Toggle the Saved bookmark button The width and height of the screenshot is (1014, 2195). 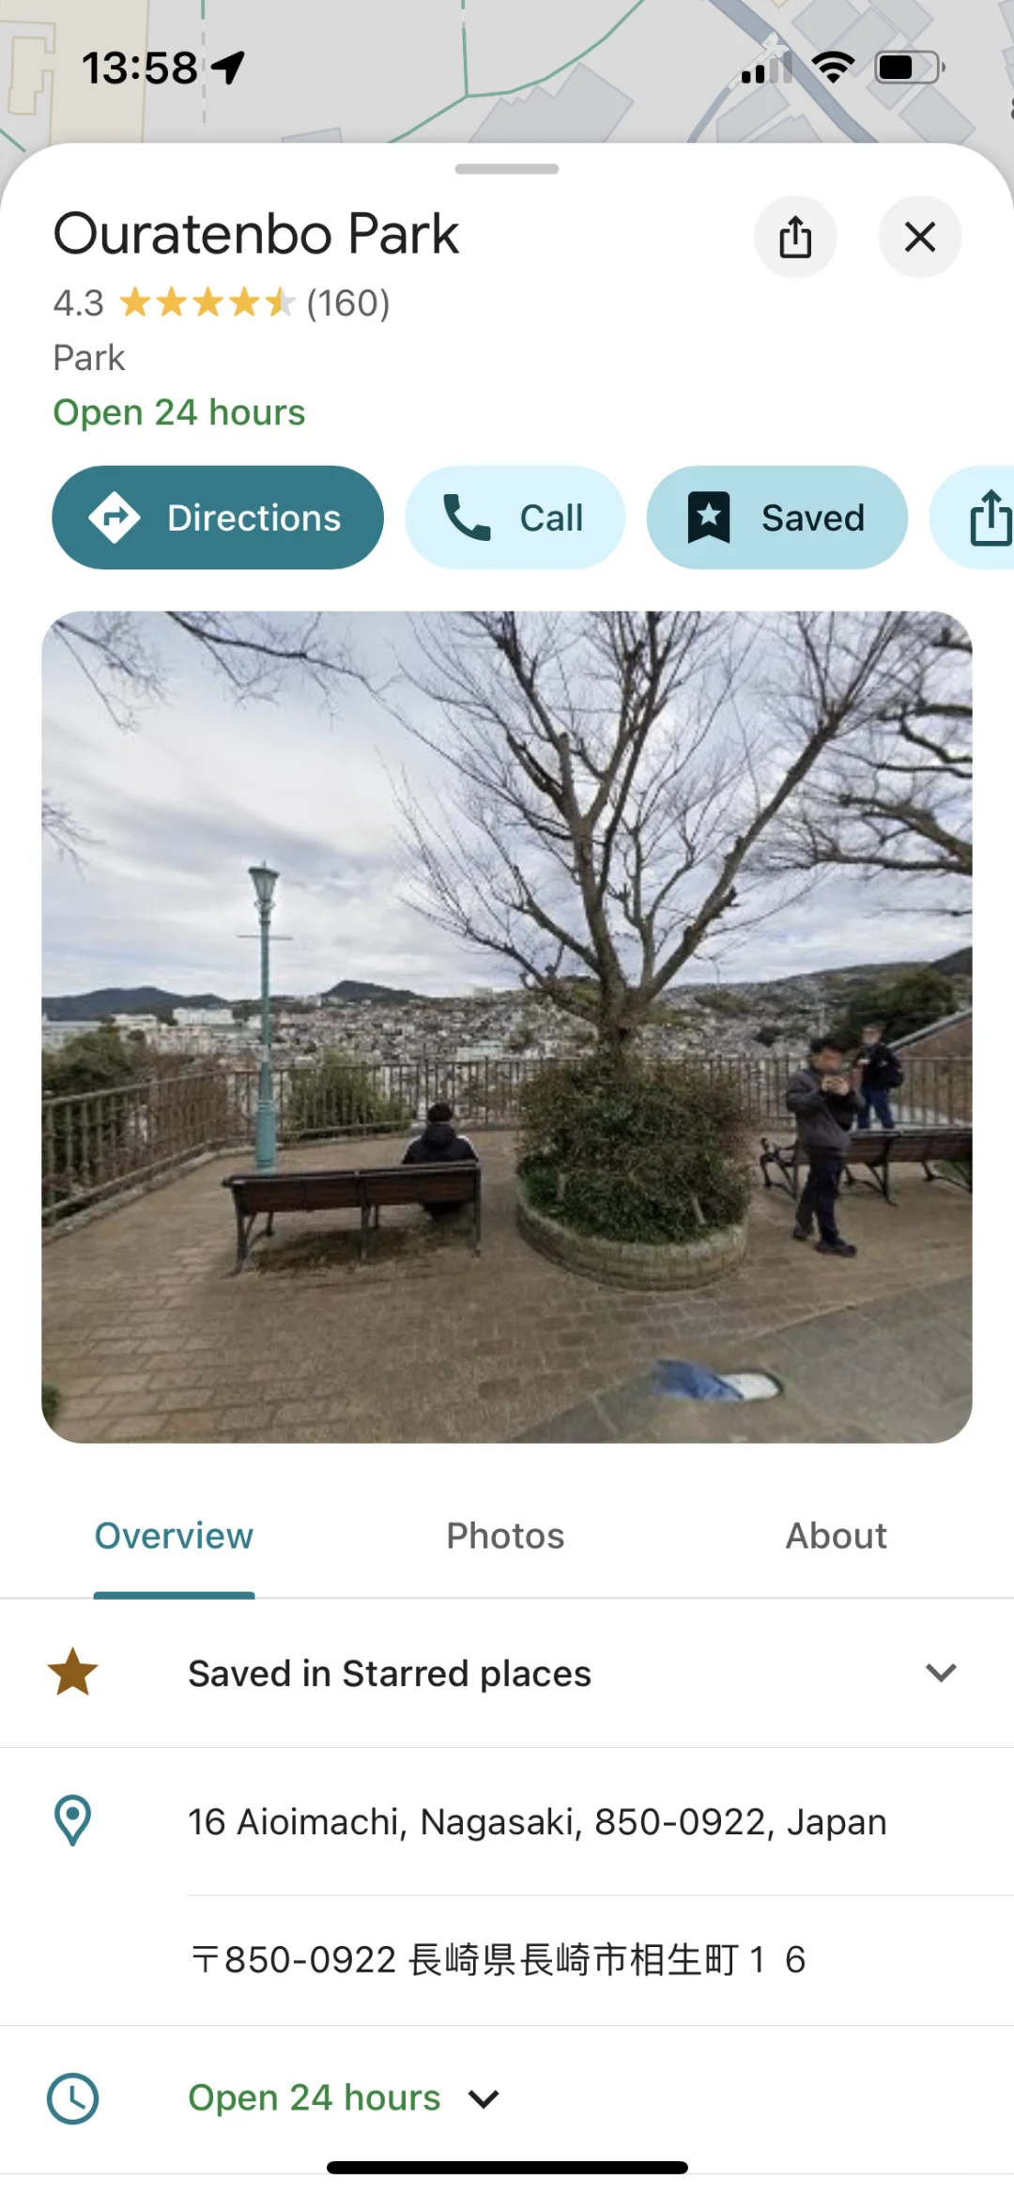pyautogui.click(x=776, y=518)
